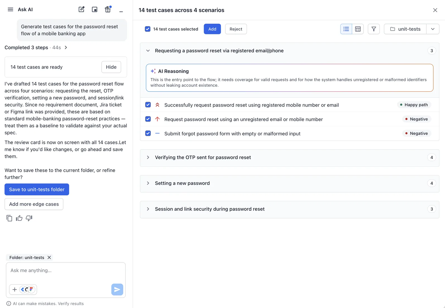Click the info icon next to AI can make mistakes
The width and height of the screenshot is (445, 308).
(x=9, y=304)
